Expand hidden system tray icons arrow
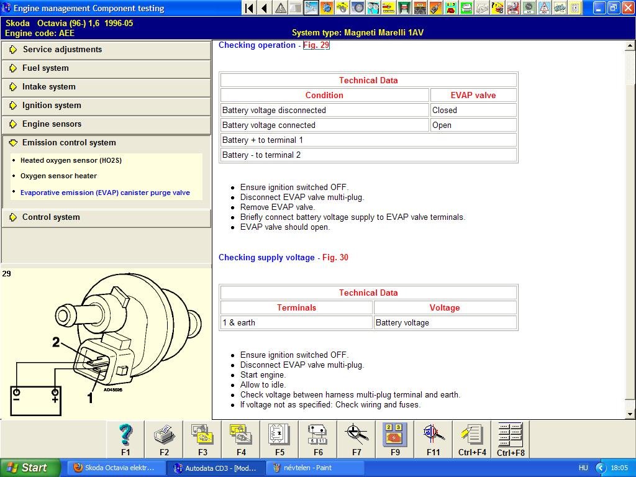 pyautogui.click(x=601, y=468)
